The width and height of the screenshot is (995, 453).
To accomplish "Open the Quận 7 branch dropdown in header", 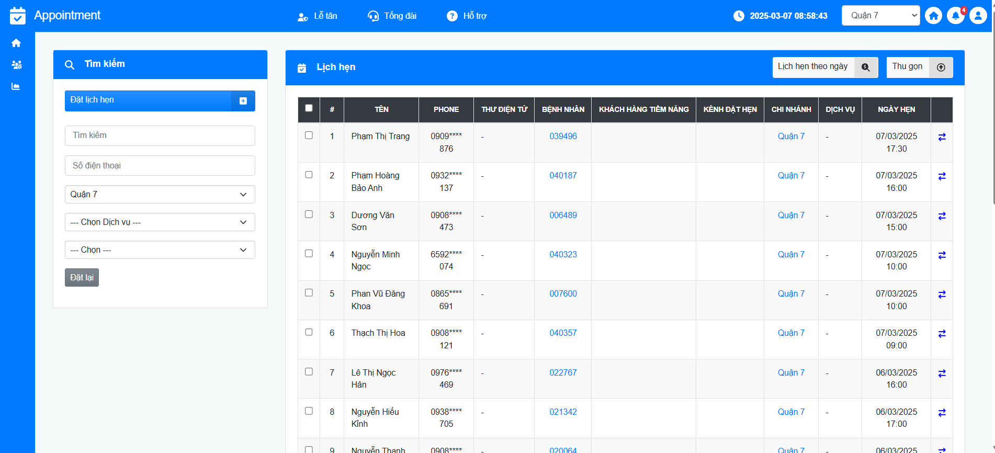I will (880, 16).
